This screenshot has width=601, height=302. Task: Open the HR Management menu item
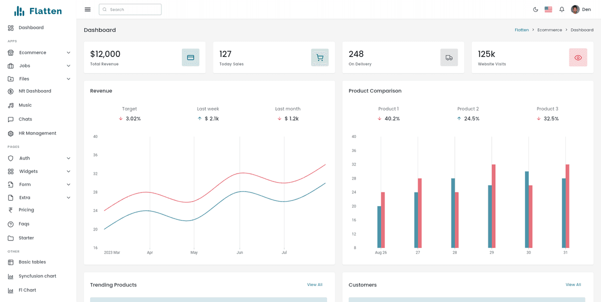click(38, 133)
